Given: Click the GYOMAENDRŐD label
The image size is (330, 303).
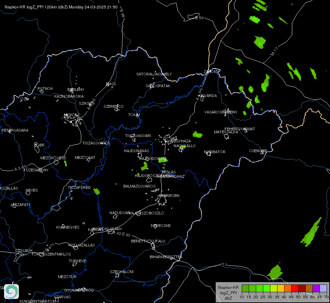Looking at the screenshot, I should pos(79,290).
